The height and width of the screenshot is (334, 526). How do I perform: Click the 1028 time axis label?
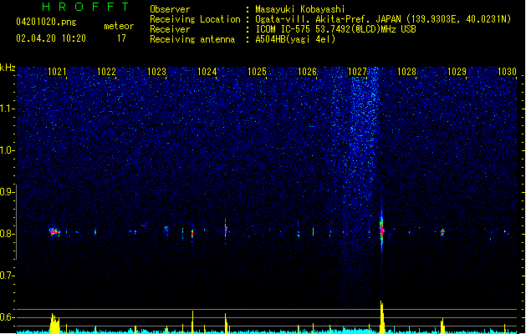(406, 72)
